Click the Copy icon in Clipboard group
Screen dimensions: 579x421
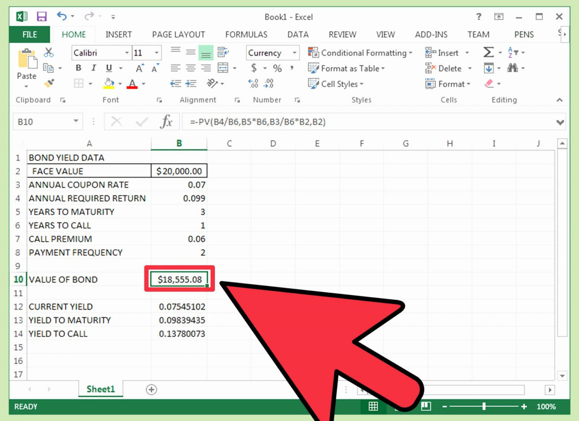click(x=48, y=68)
